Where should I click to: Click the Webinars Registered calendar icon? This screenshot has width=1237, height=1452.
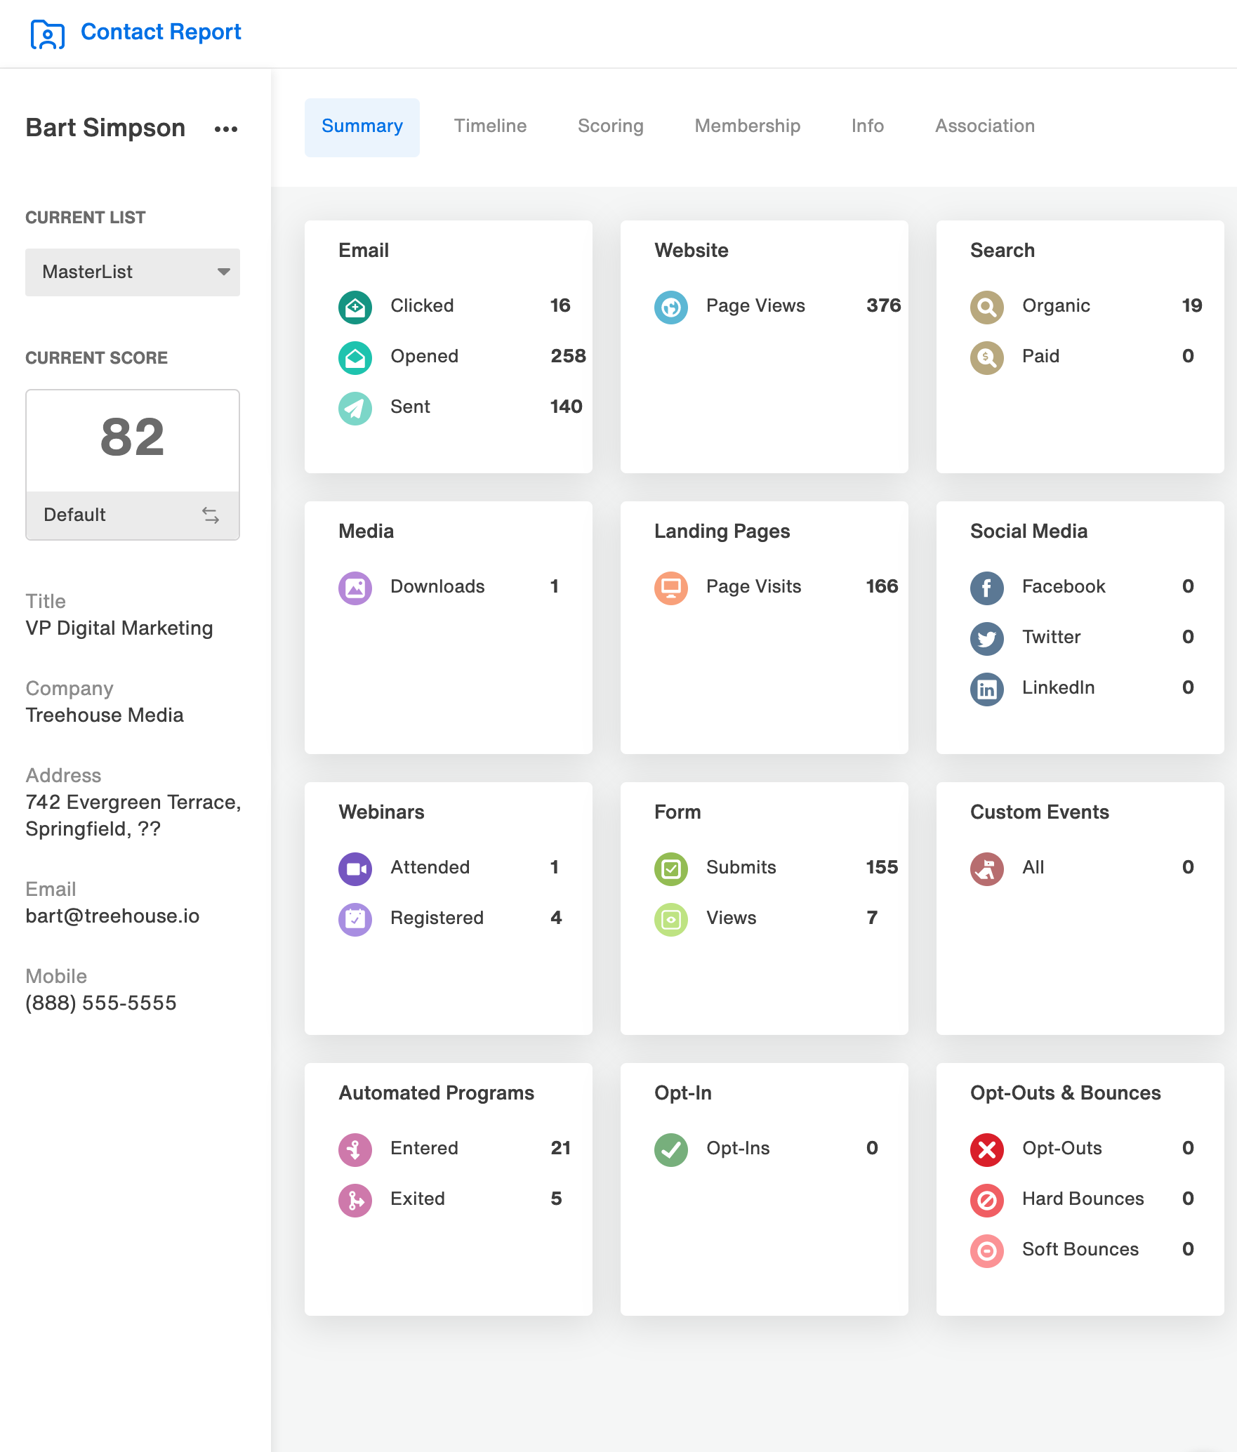point(355,919)
